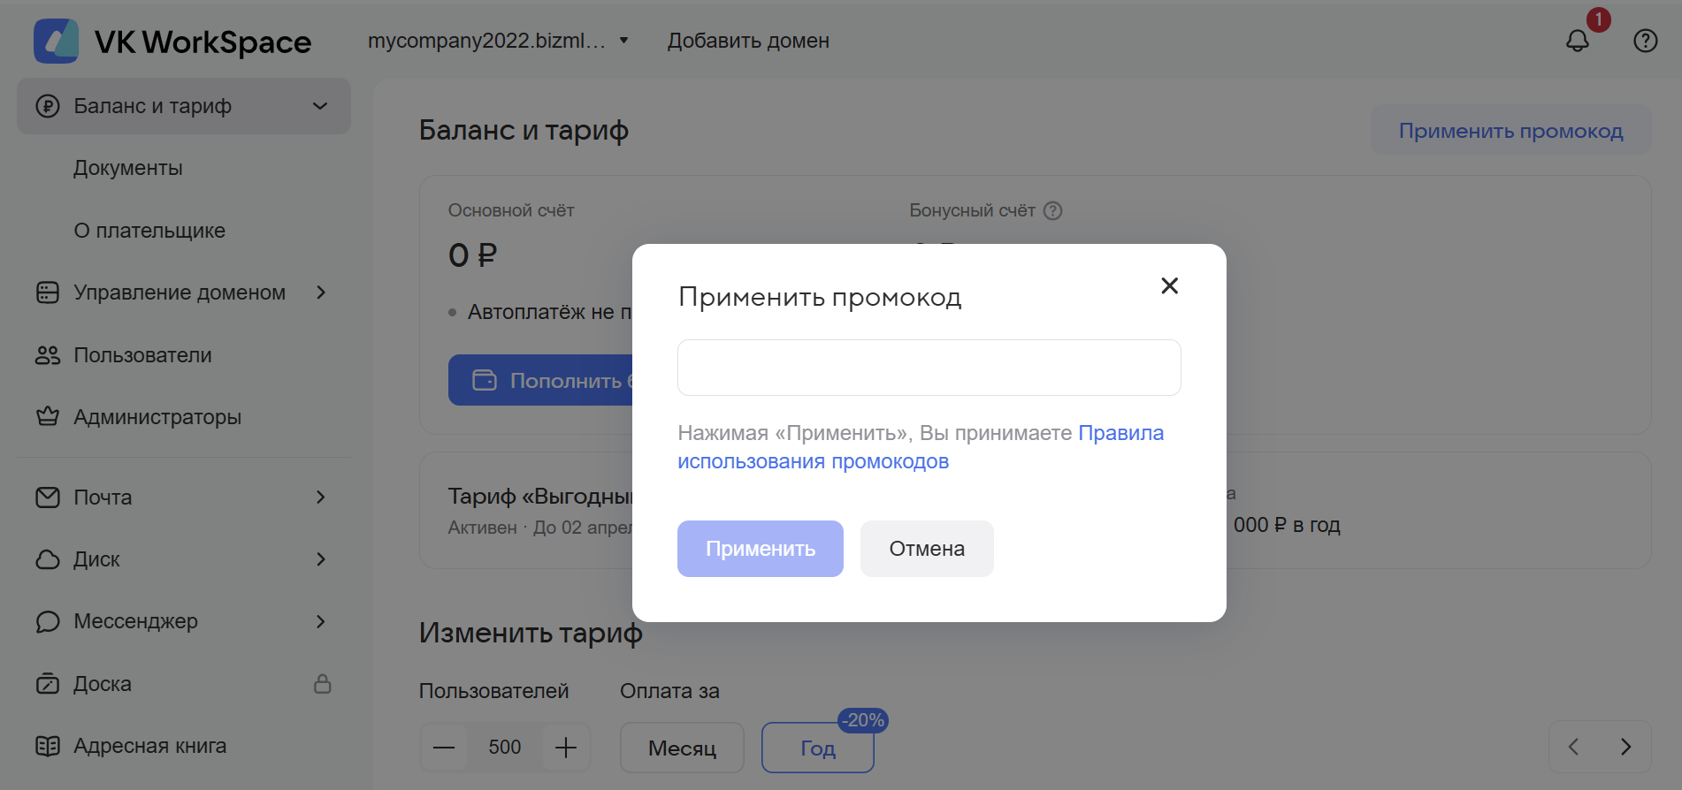Select yearly payment option Год
The height and width of the screenshot is (790, 1682).
coord(817,748)
